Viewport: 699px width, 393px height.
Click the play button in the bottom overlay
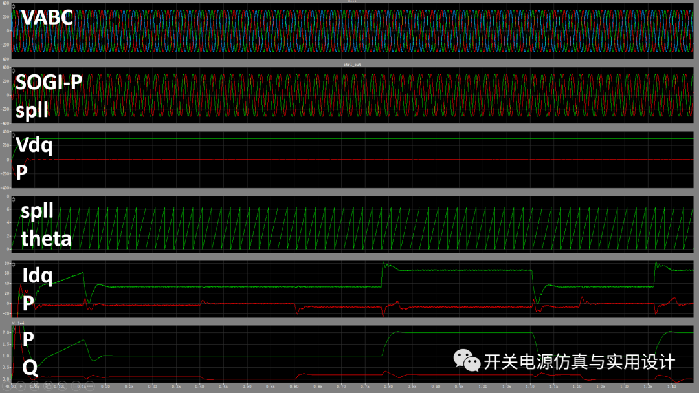click(21, 387)
